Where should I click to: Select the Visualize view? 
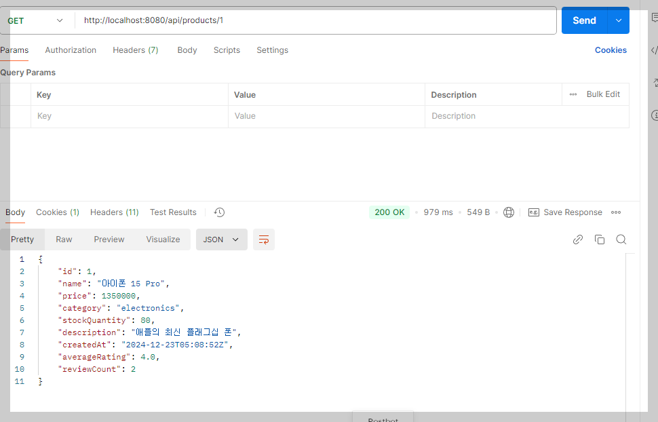[163, 239]
